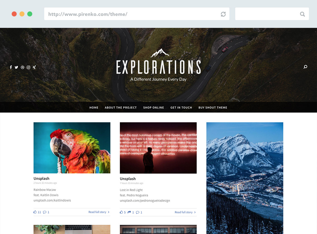Open comments on Rainbow Macaw post

[x=46, y=212]
